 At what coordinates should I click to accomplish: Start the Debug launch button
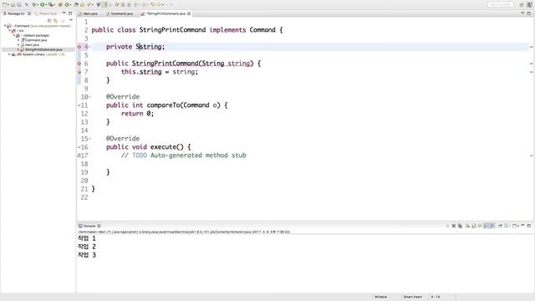34,5
